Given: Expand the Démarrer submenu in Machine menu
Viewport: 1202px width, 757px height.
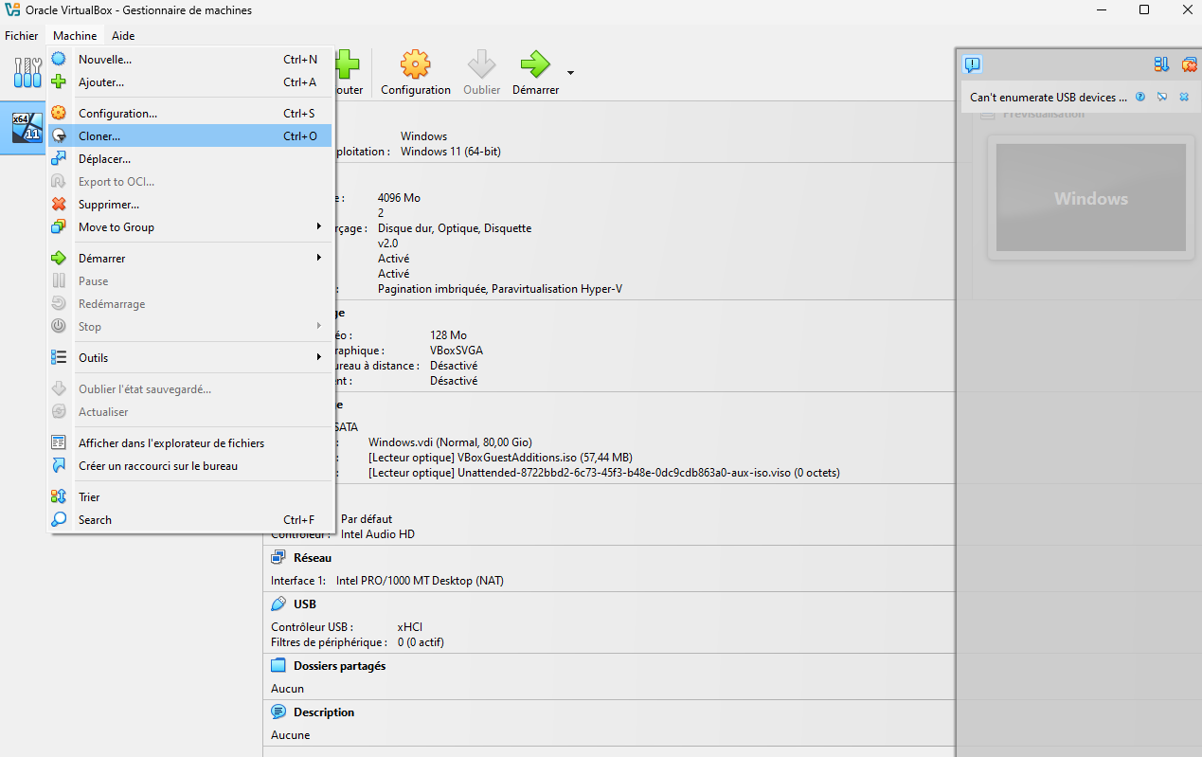Looking at the screenshot, I should tap(190, 258).
